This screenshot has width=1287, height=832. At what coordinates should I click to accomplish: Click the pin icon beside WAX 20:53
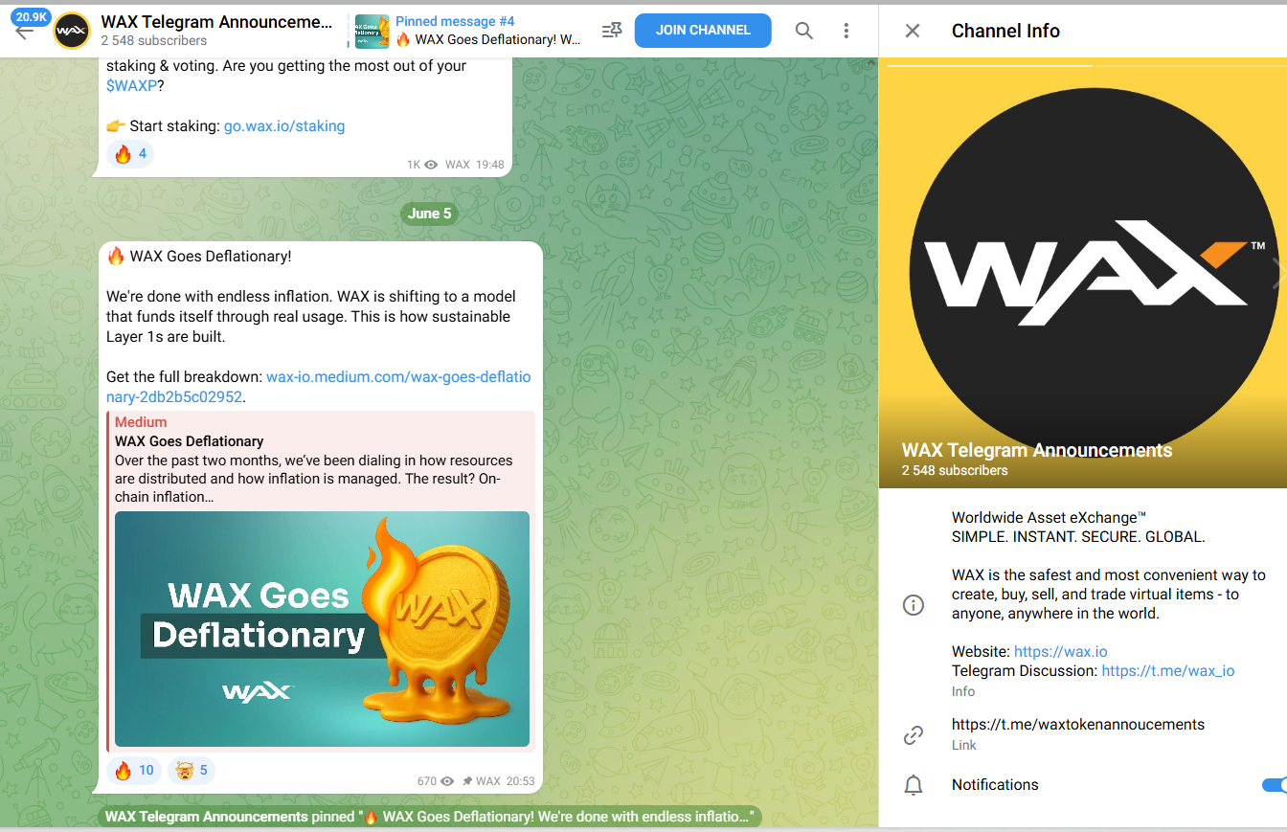467,781
